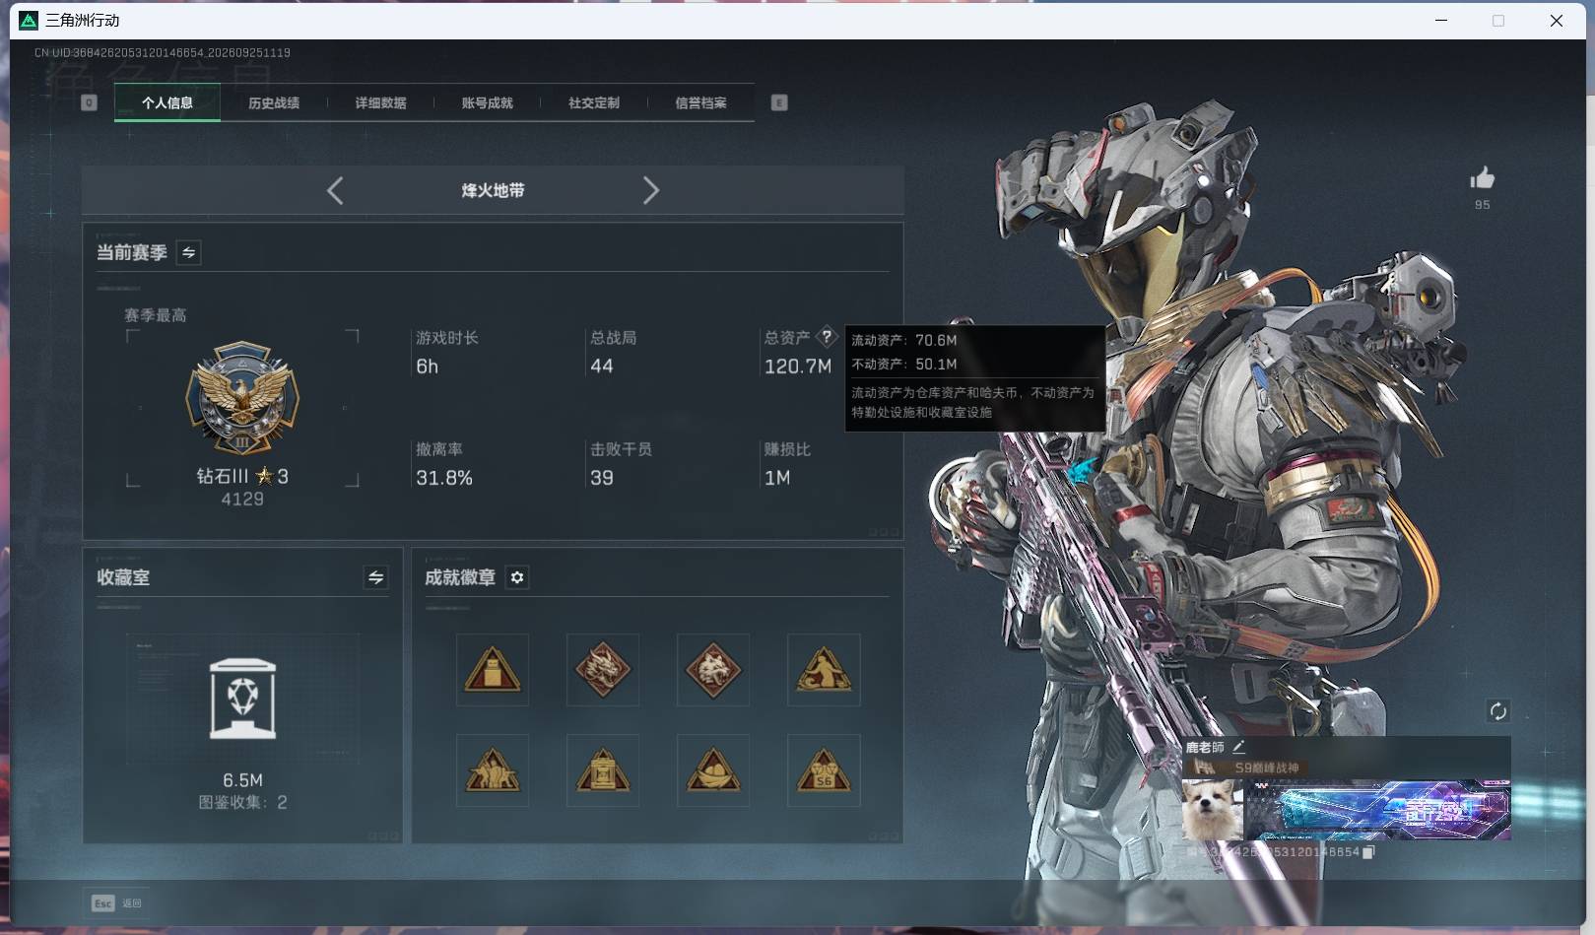Select the soldiers squad achievement badge
The height and width of the screenshot is (935, 1595).
point(493,770)
